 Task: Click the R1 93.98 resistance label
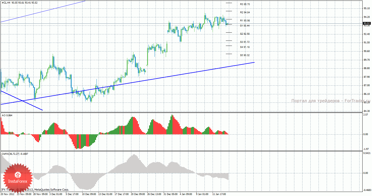click(245, 21)
